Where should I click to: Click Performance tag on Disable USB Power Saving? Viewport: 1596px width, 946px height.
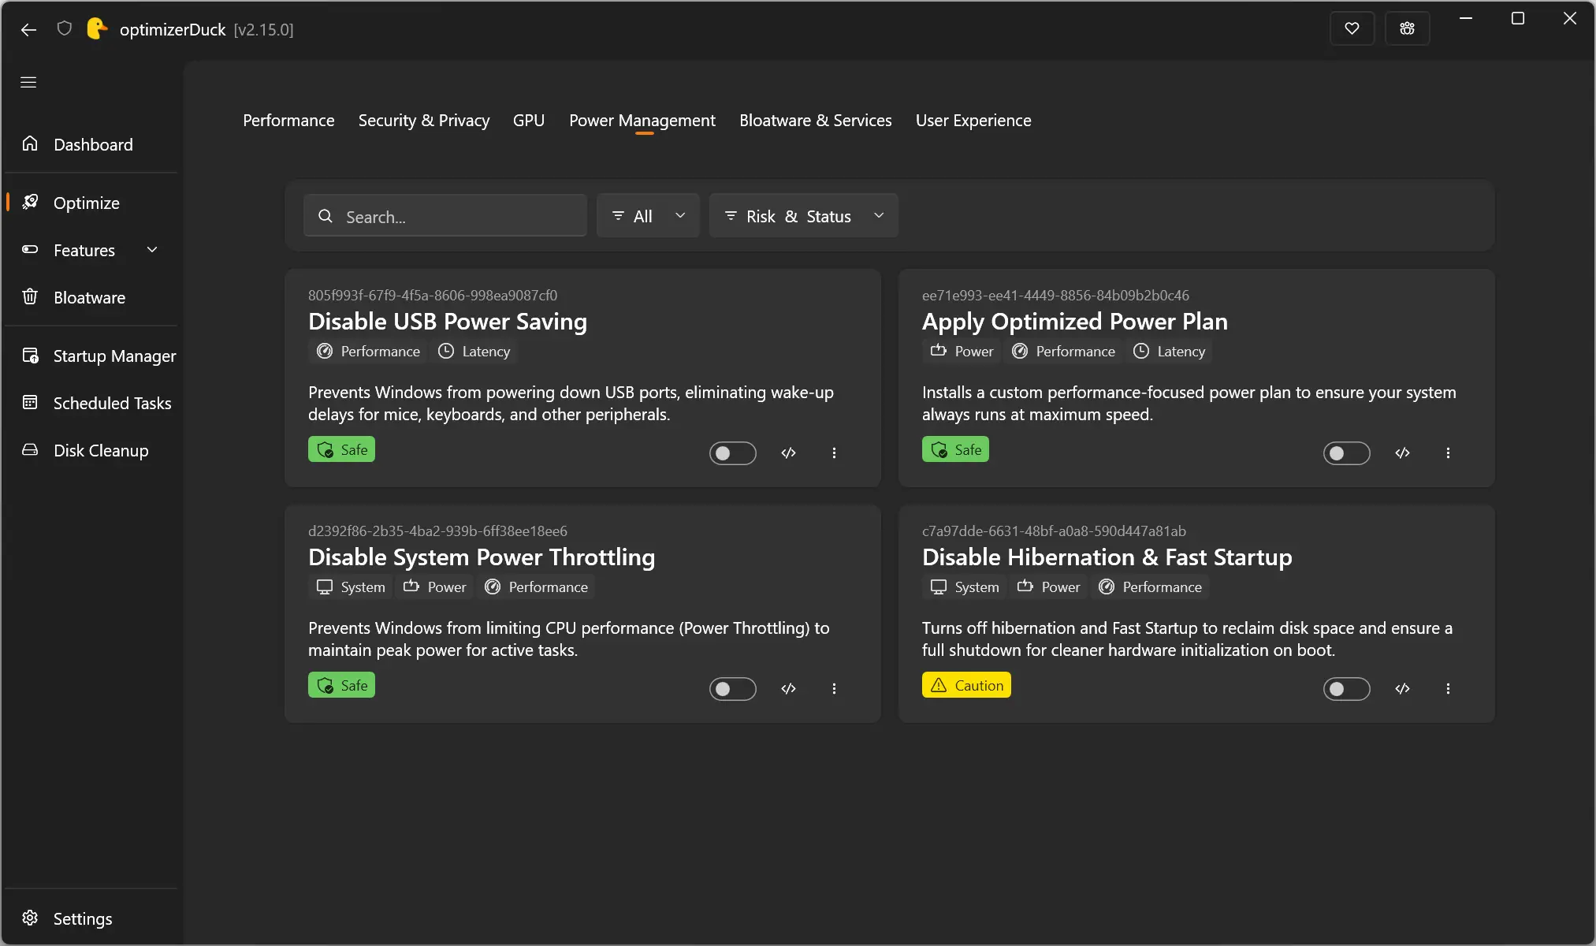pyautogui.click(x=367, y=352)
